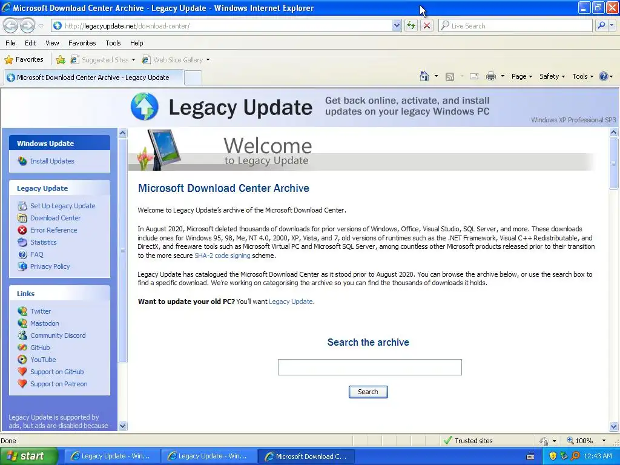Image resolution: width=620 pixels, height=465 pixels.
Task: Click the Live Search magnifier button
Action: [x=601, y=25]
